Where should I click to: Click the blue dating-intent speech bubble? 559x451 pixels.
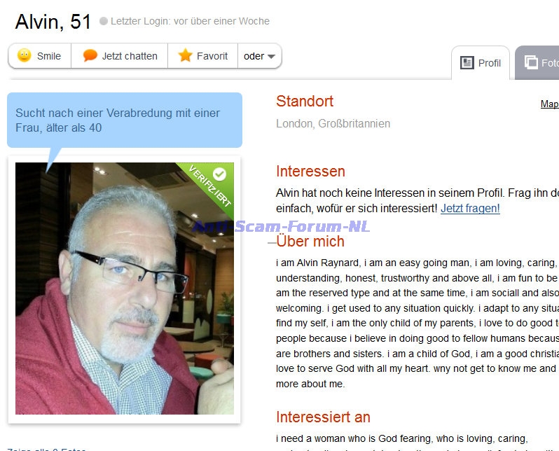(x=125, y=120)
